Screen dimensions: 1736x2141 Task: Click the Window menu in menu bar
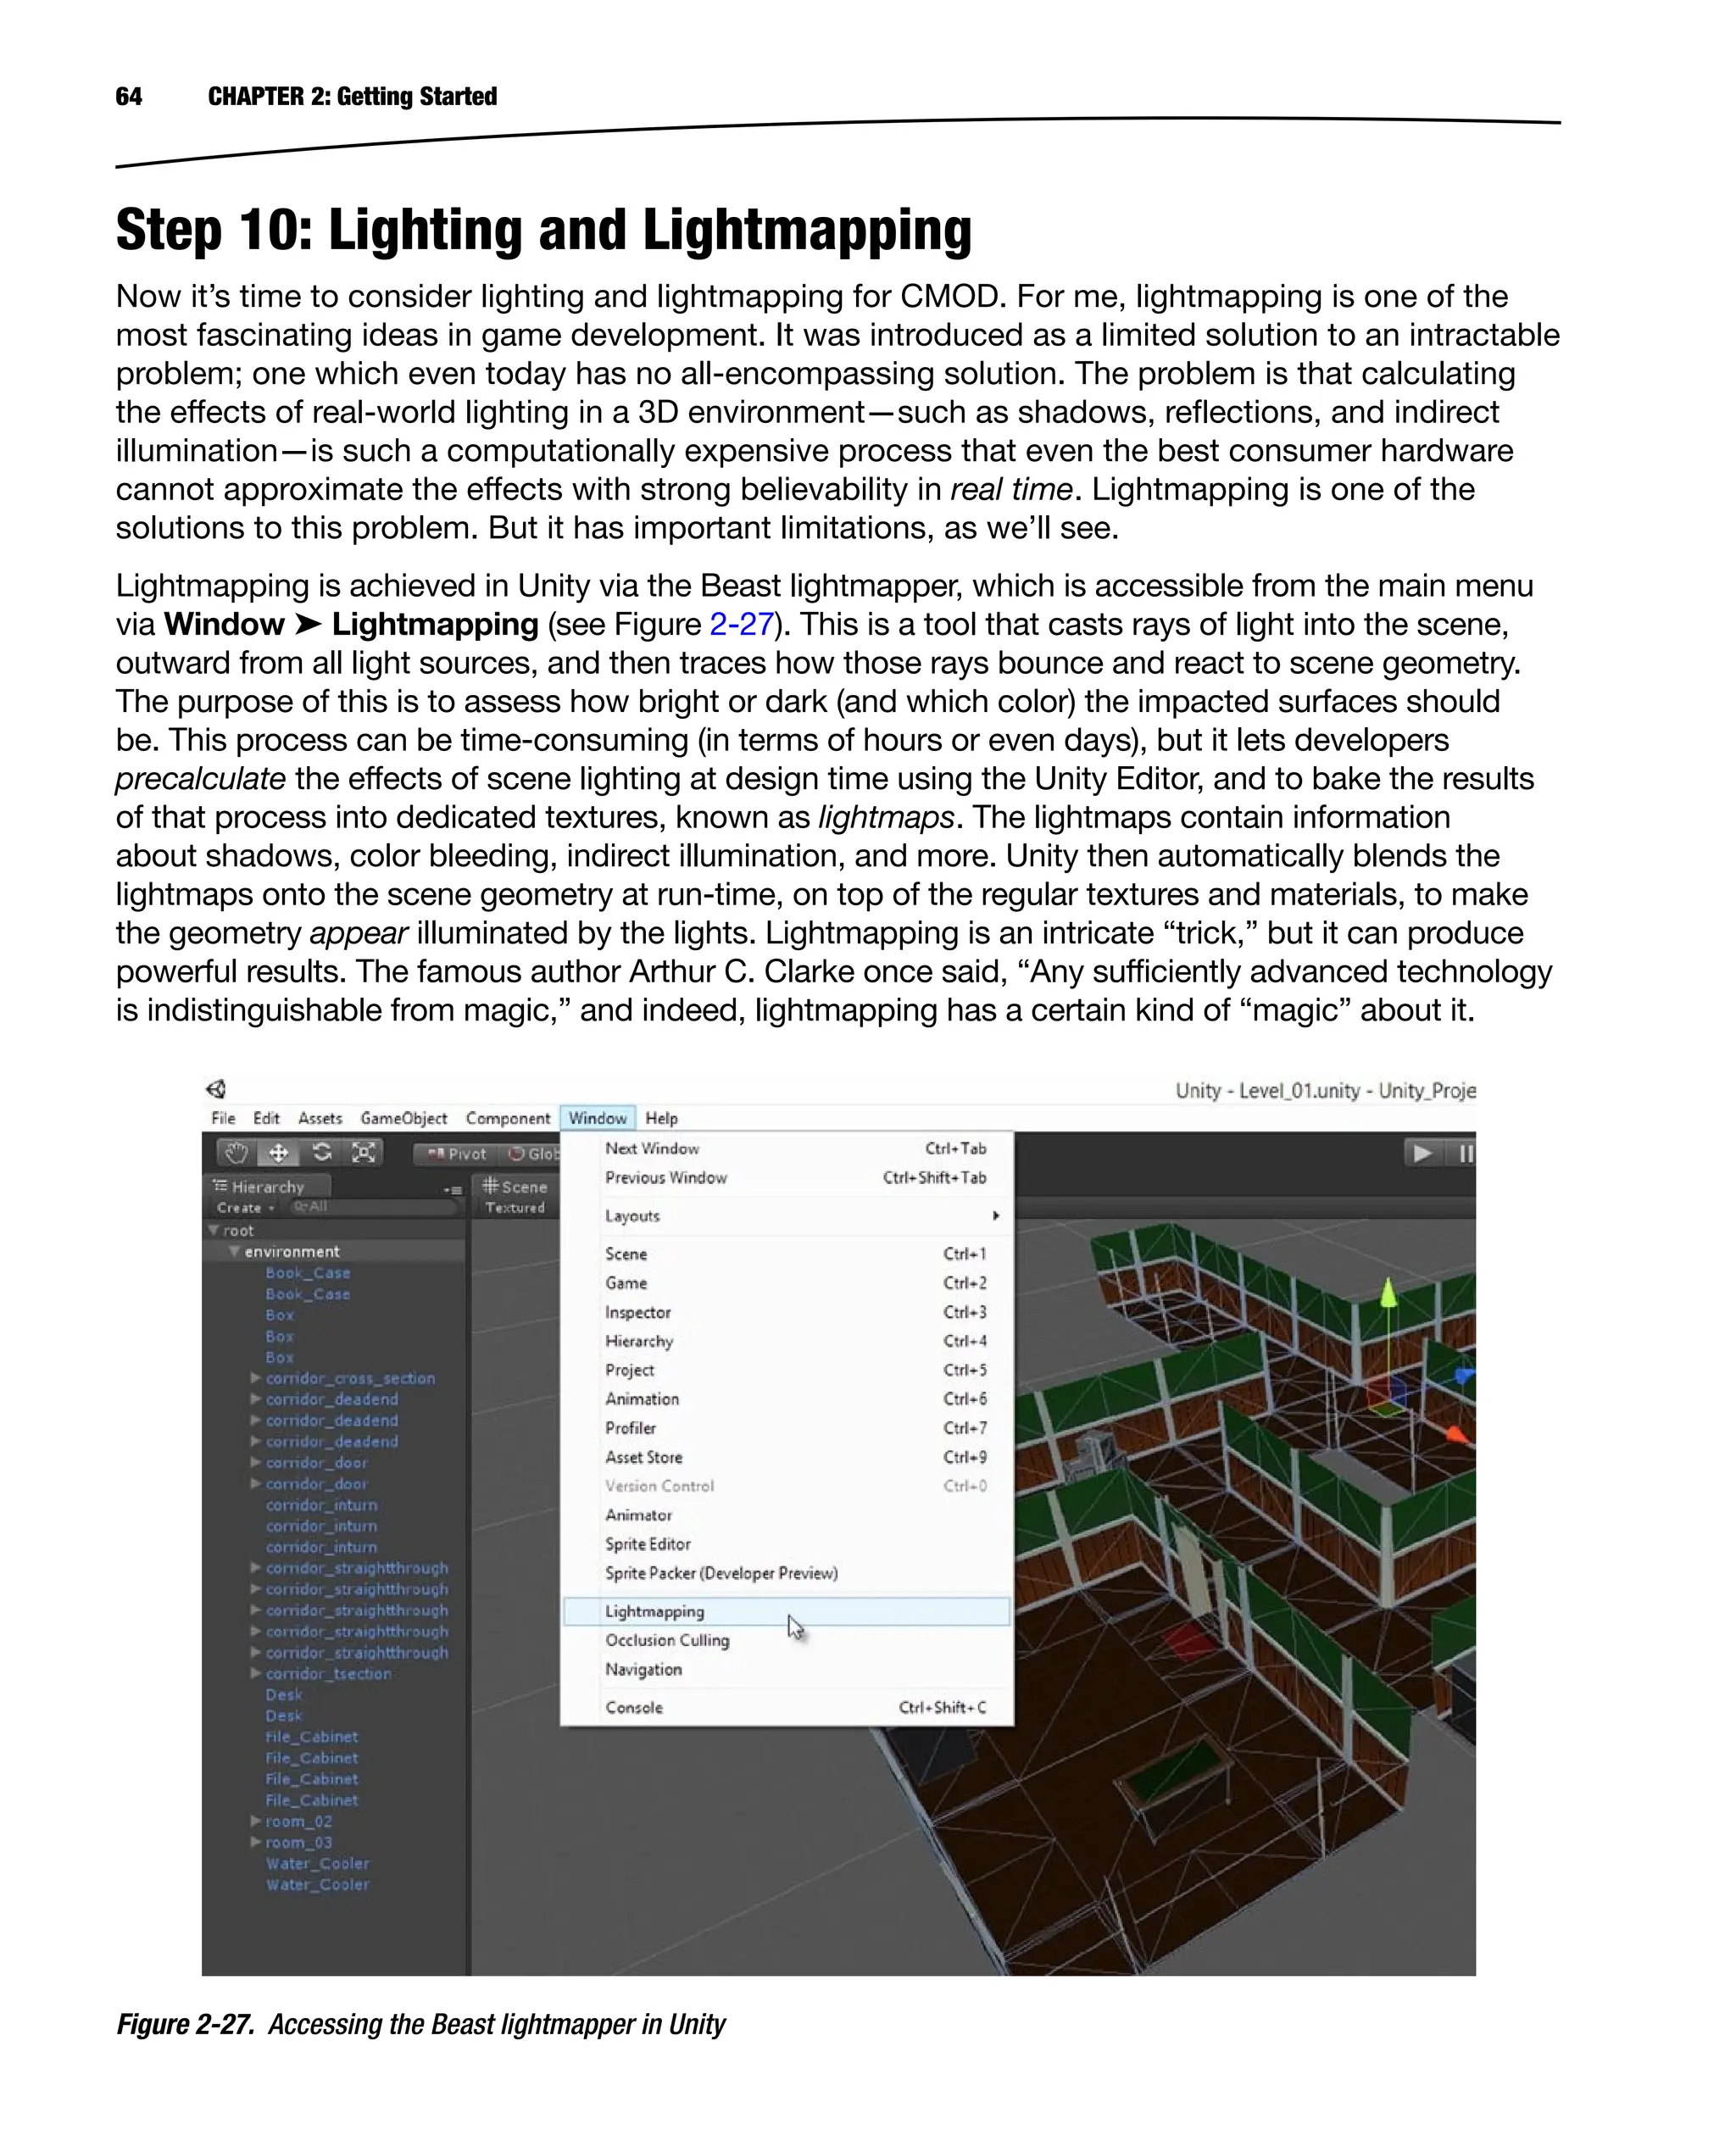[598, 1118]
